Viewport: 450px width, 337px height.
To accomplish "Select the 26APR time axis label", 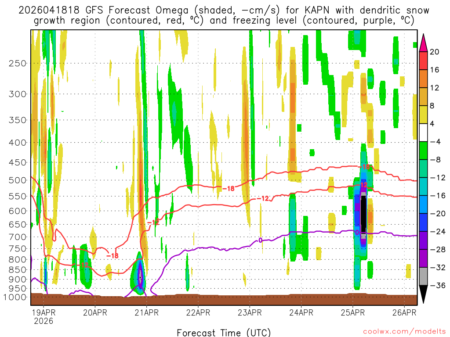I will pyautogui.click(x=404, y=312).
